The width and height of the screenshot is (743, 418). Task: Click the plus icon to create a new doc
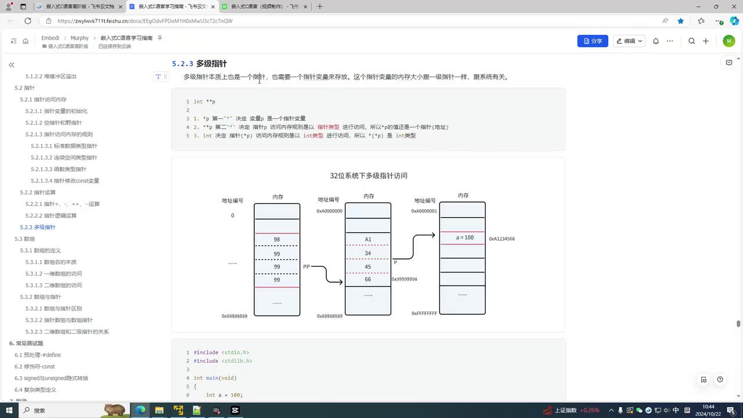coord(706,41)
